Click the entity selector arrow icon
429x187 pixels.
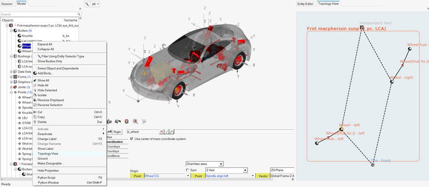click(x=87, y=4)
